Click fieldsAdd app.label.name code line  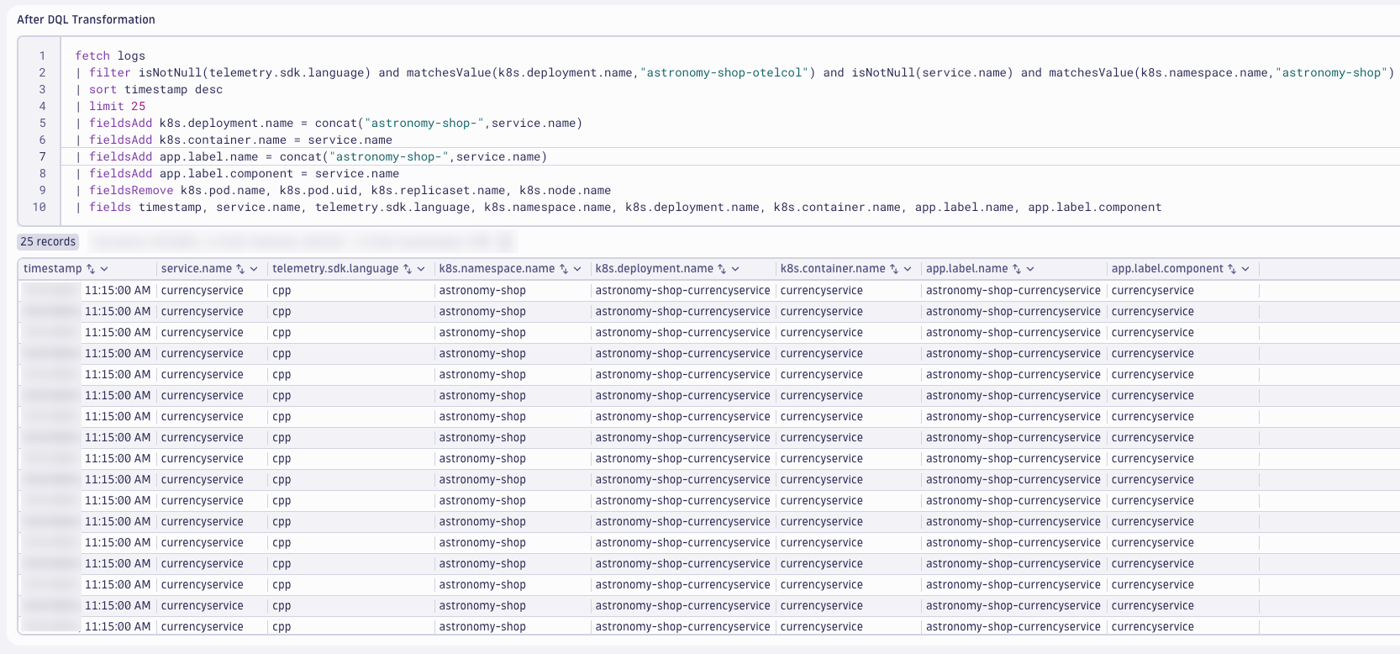click(x=311, y=156)
